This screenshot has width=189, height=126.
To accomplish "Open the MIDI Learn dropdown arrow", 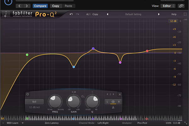I will click(23, 123).
